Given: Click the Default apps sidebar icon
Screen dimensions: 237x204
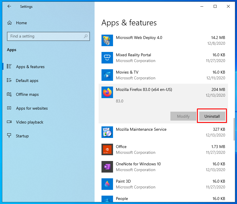Looking at the screenshot, I should click(x=9, y=80).
